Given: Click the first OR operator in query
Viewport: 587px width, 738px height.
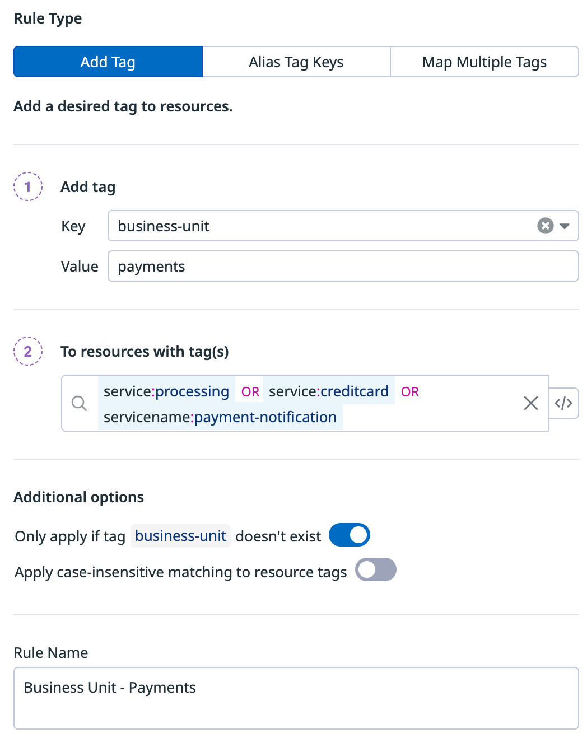Looking at the screenshot, I should click(x=250, y=392).
